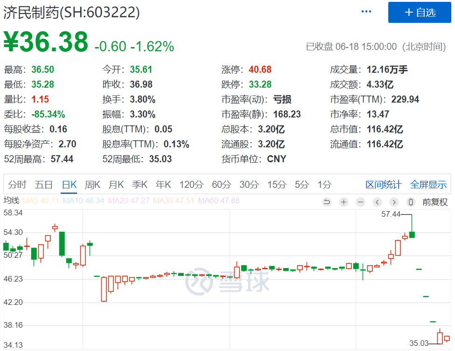Screen dimensions: 455x351
Task: Click the 57.44 high price candlestick marker
Action: pos(391,214)
